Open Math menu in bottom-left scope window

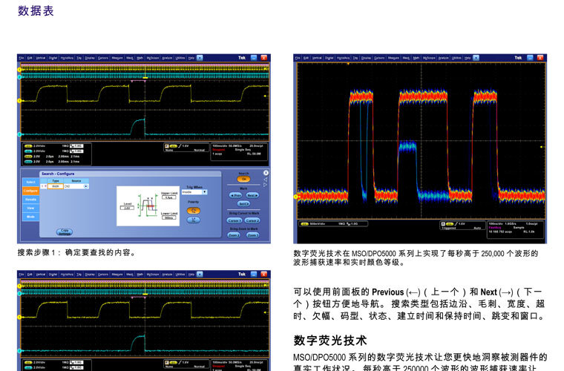pyautogui.click(x=140, y=274)
